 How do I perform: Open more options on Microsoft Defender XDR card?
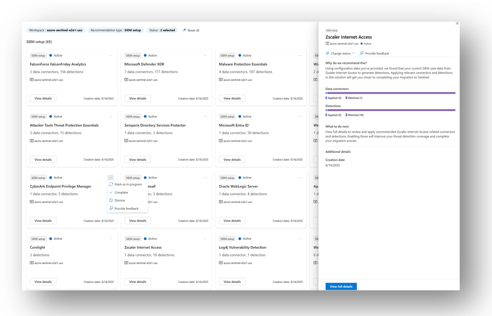pyautogui.click(x=205, y=56)
